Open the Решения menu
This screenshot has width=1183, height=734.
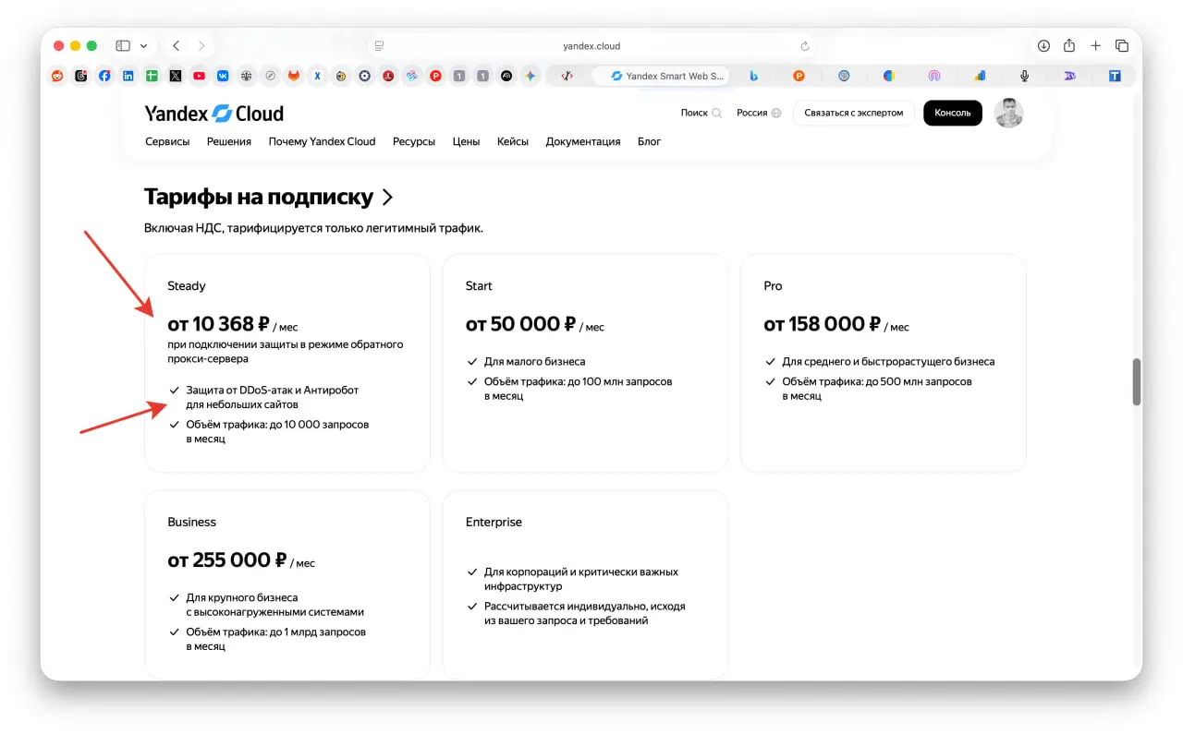(x=229, y=141)
